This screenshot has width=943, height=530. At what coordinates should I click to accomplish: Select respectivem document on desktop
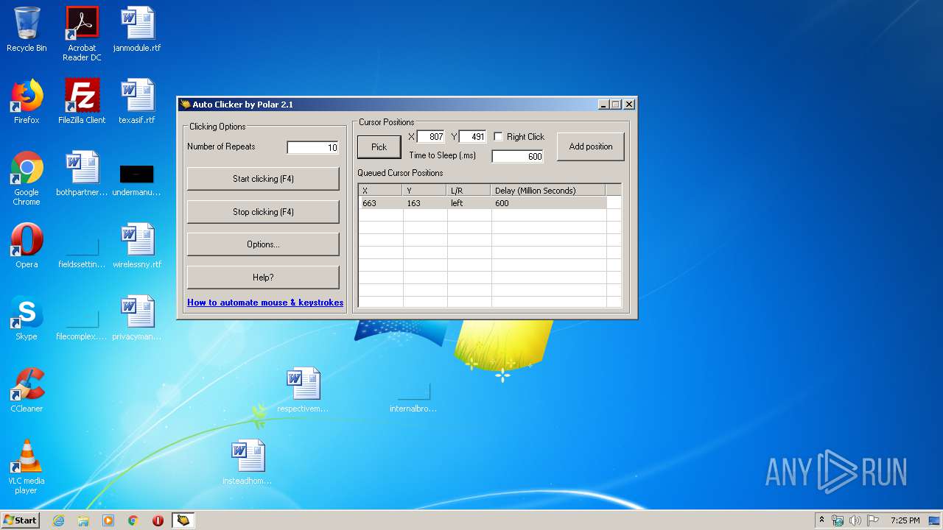tap(303, 390)
